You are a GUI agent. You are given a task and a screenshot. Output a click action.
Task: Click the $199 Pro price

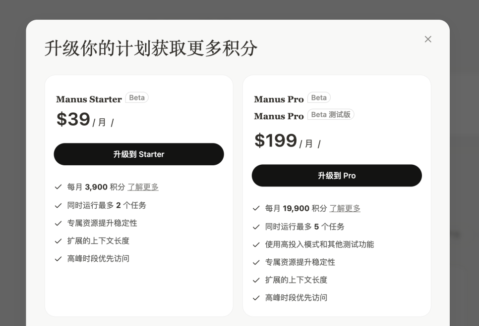276,141
